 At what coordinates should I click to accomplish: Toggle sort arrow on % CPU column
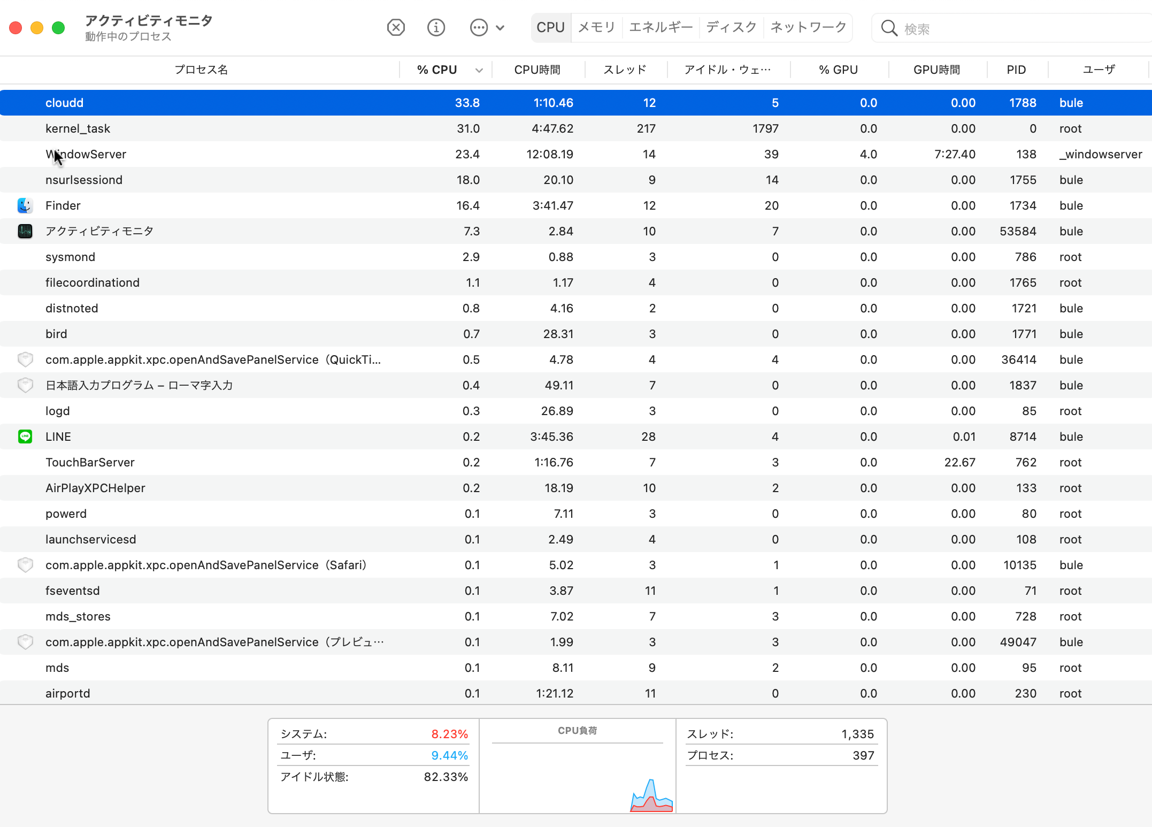pos(479,70)
